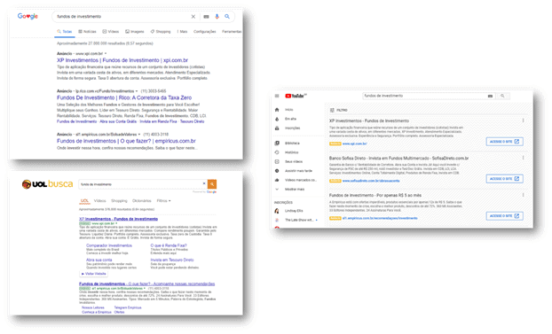
Task: Select UOL busca Dicionários tab
Action: [141, 201]
